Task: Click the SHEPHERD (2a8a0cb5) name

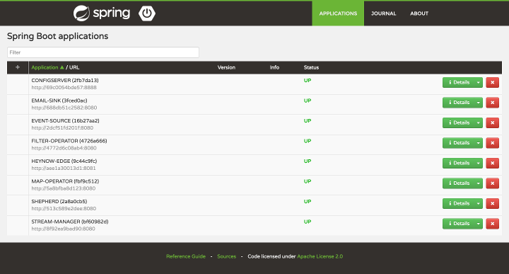Action: 59,201
